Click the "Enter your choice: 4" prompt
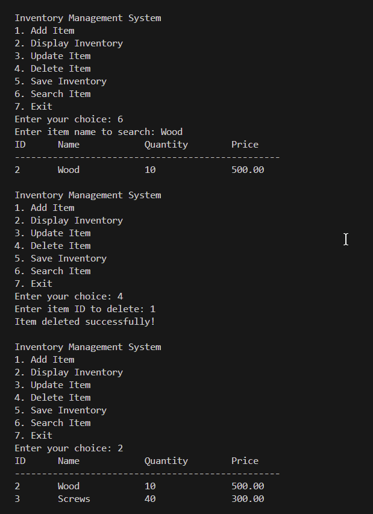This screenshot has height=514, width=373. [x=69, y=296]
